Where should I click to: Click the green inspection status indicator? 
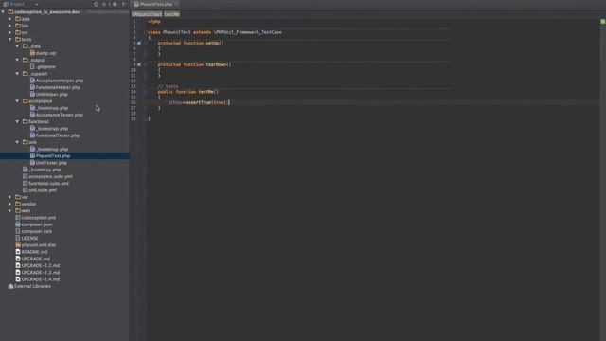[x=602, y=22]
